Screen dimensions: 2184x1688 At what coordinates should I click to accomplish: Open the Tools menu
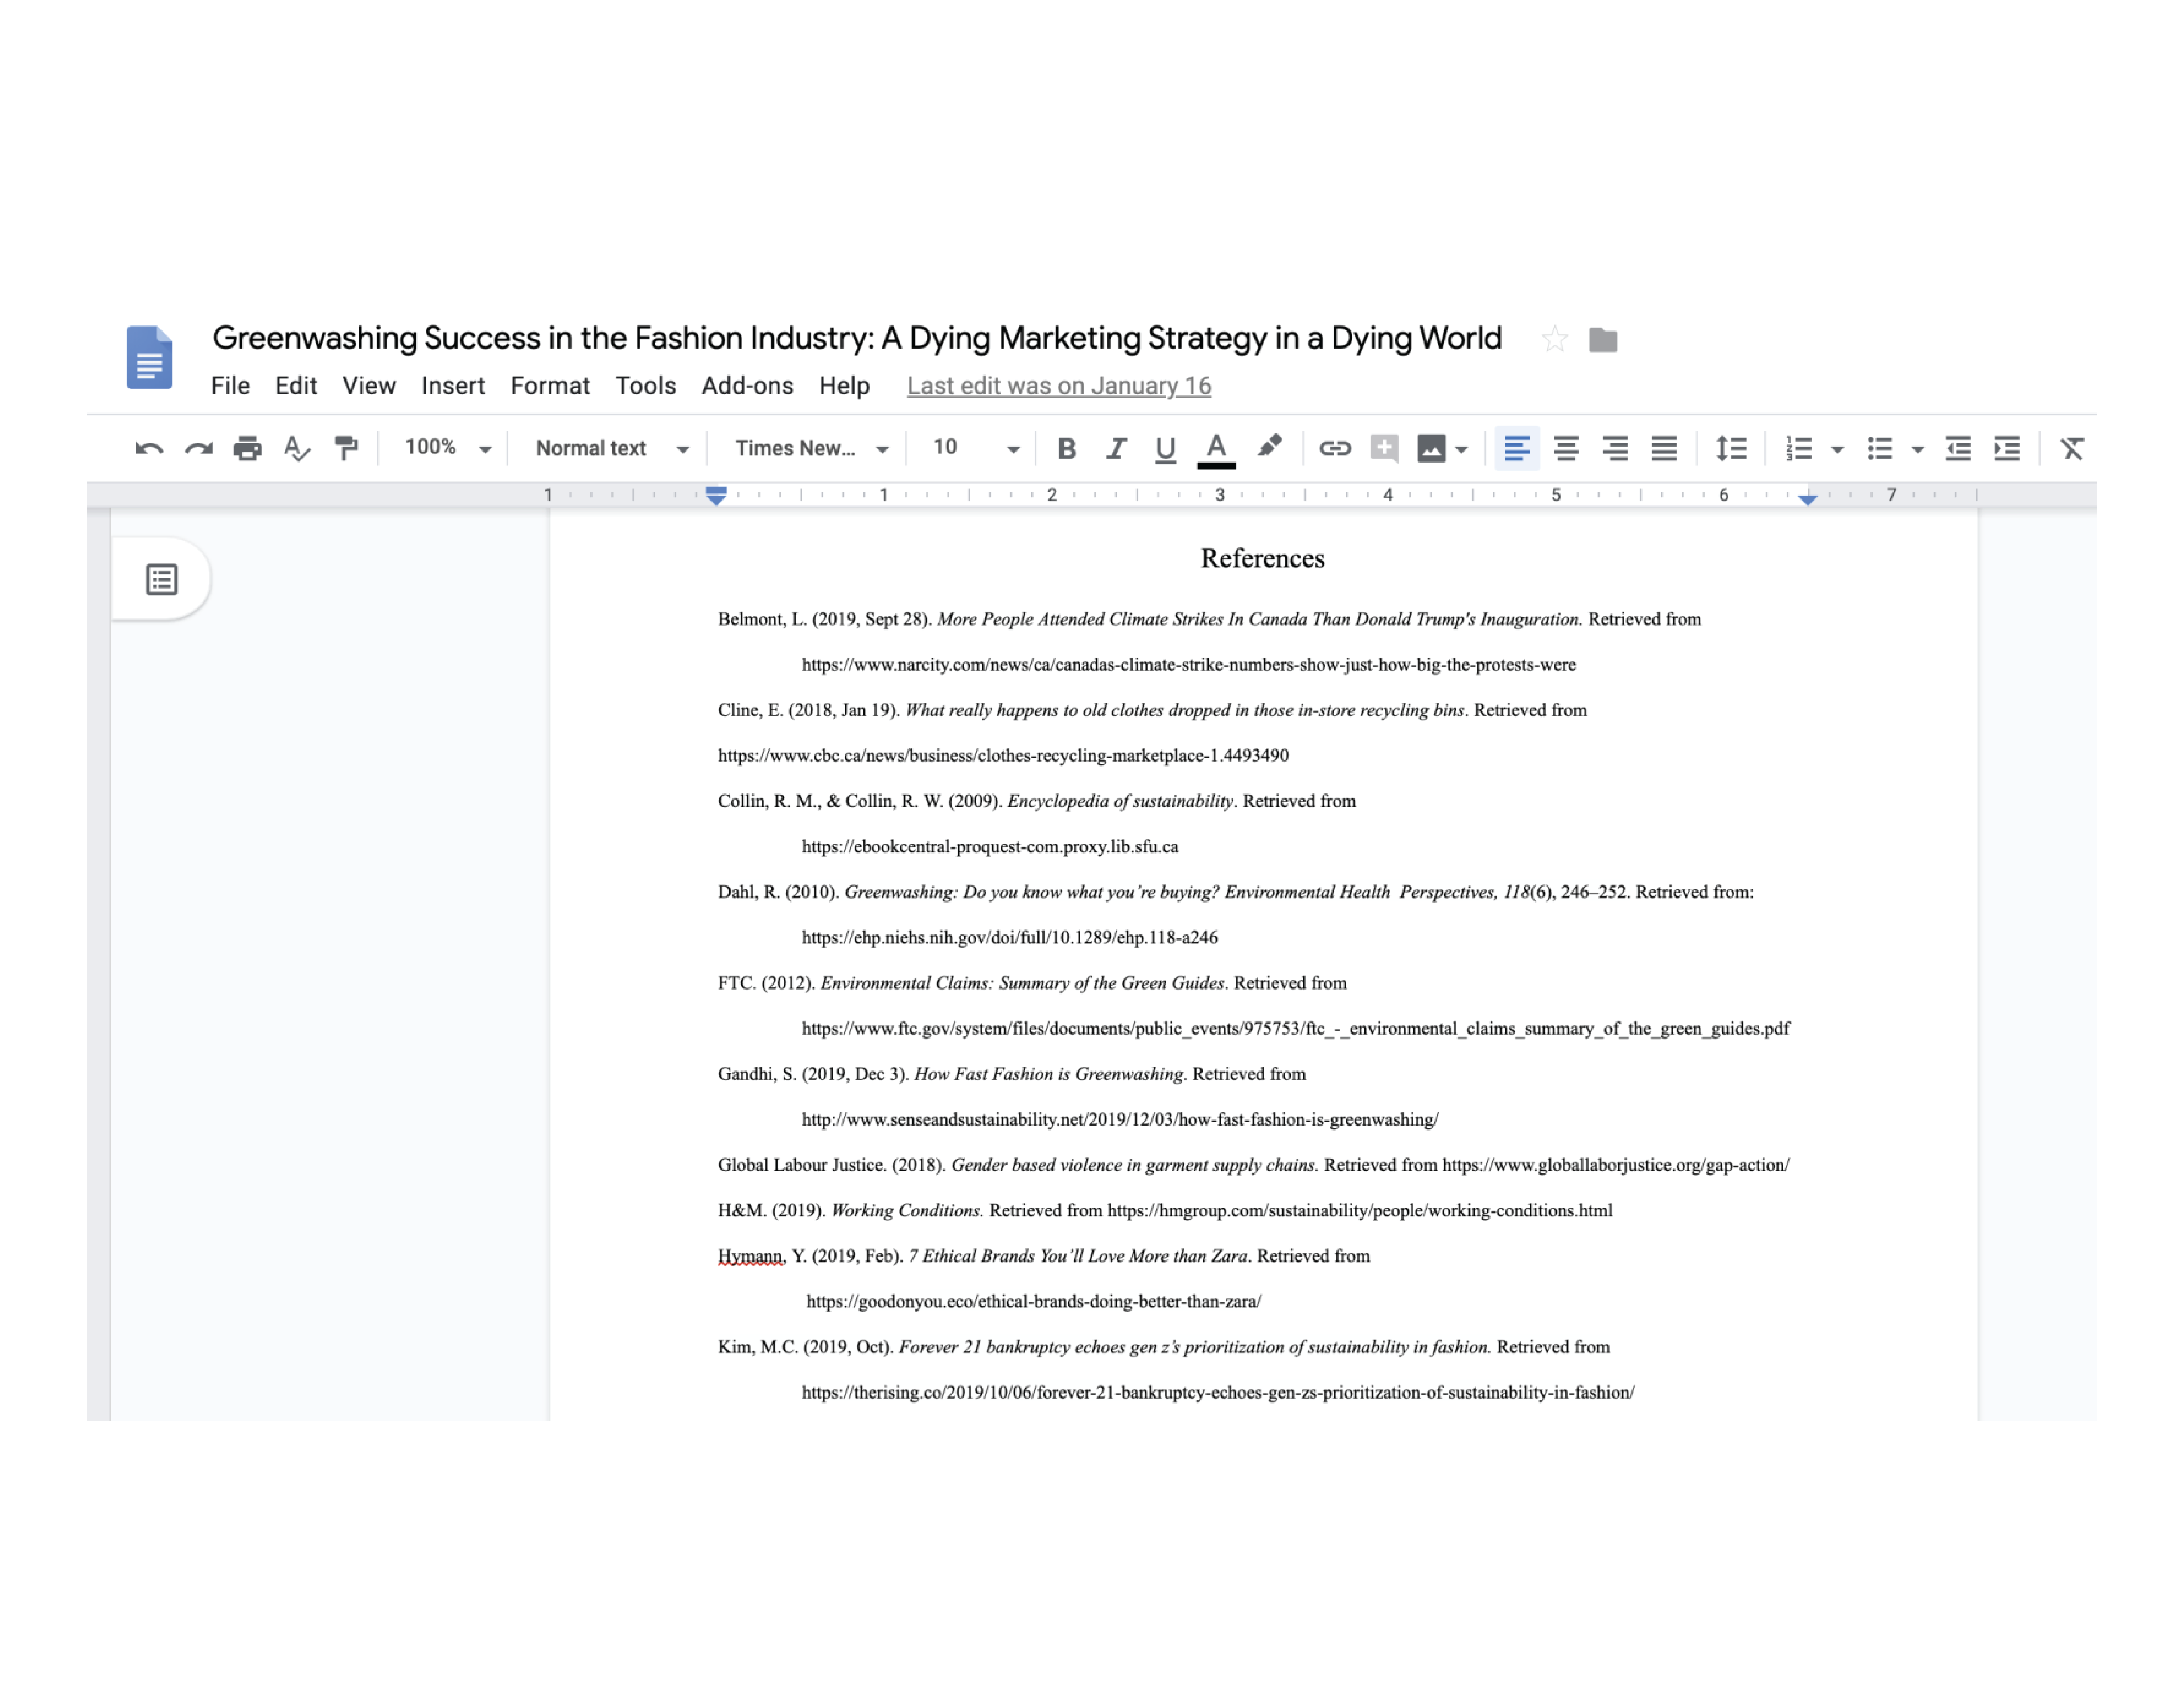click(x=646, y=386)
